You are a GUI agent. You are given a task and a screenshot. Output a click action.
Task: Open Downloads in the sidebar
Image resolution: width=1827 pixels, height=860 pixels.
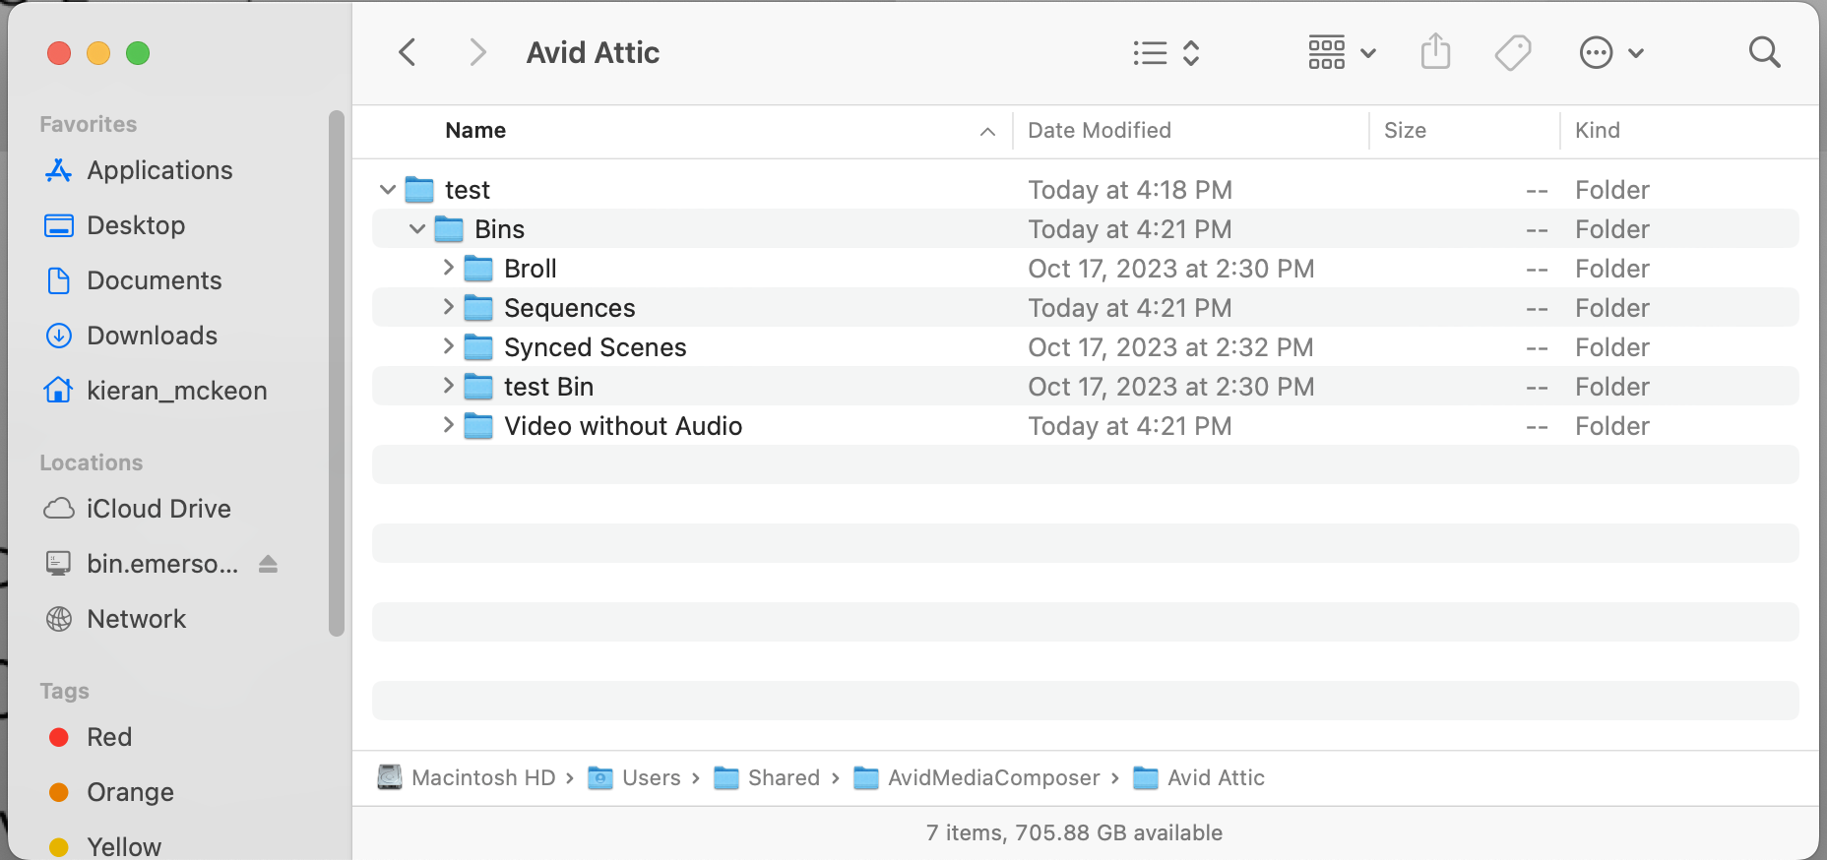[x=153, y=336]
